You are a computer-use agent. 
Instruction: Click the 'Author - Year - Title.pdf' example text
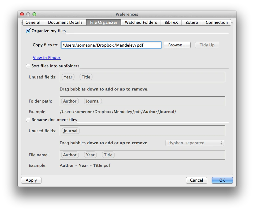point(85,165)
